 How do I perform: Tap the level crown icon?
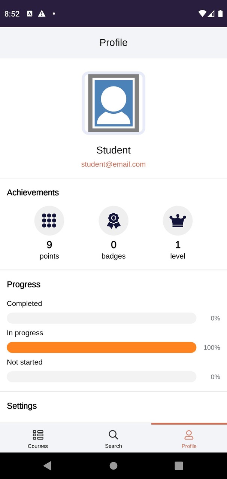pyautogui.click(x=178, y=221)
